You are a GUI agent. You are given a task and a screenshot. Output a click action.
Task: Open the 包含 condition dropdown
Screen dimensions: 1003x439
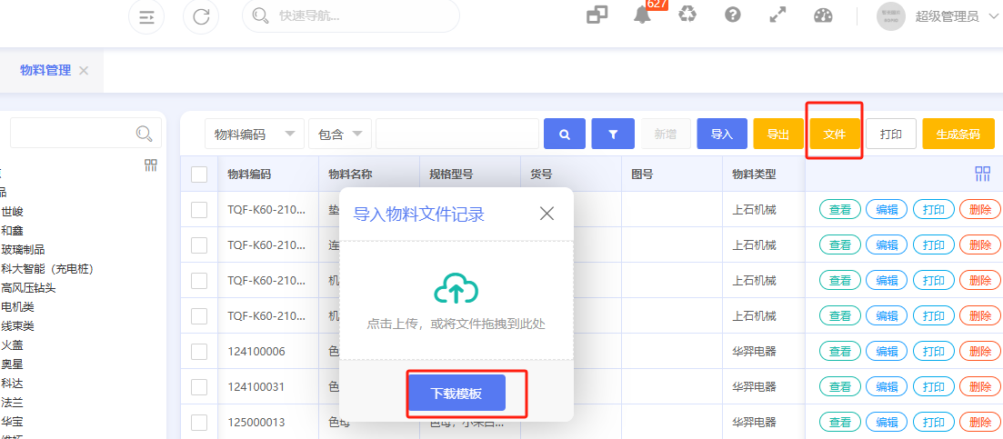coord(340,134)
